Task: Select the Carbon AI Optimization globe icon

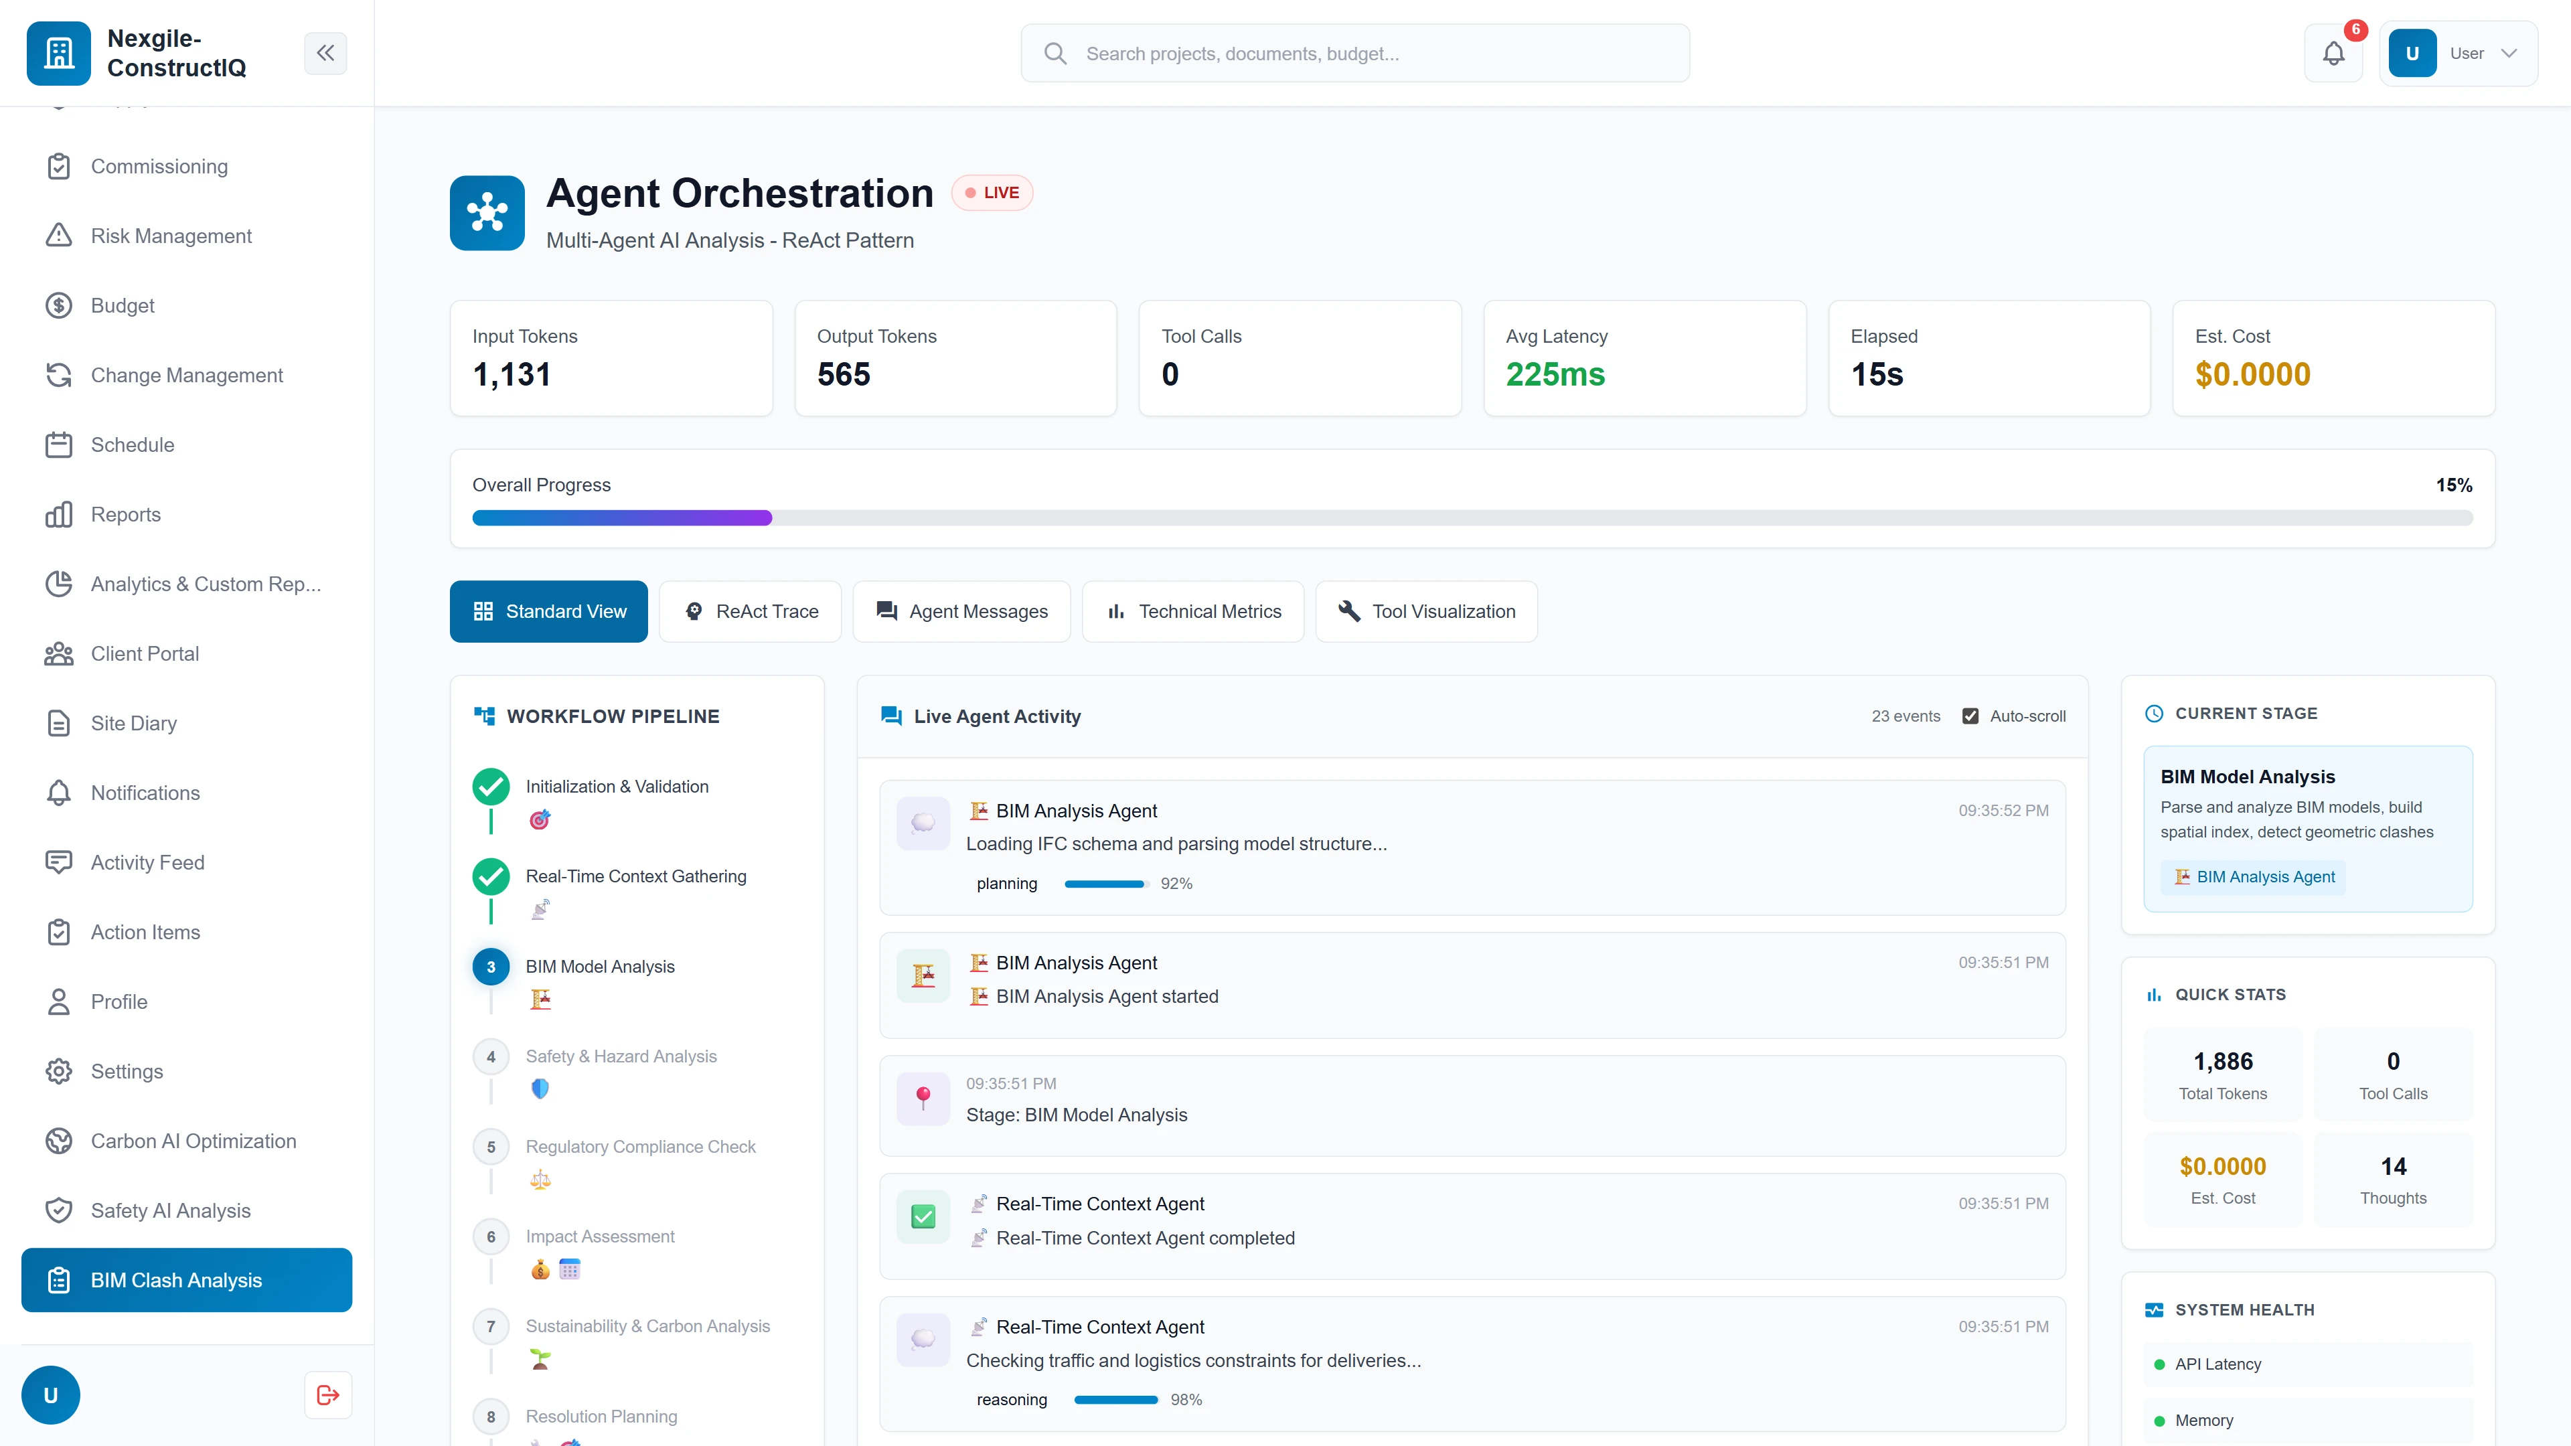Action: 58,1141
